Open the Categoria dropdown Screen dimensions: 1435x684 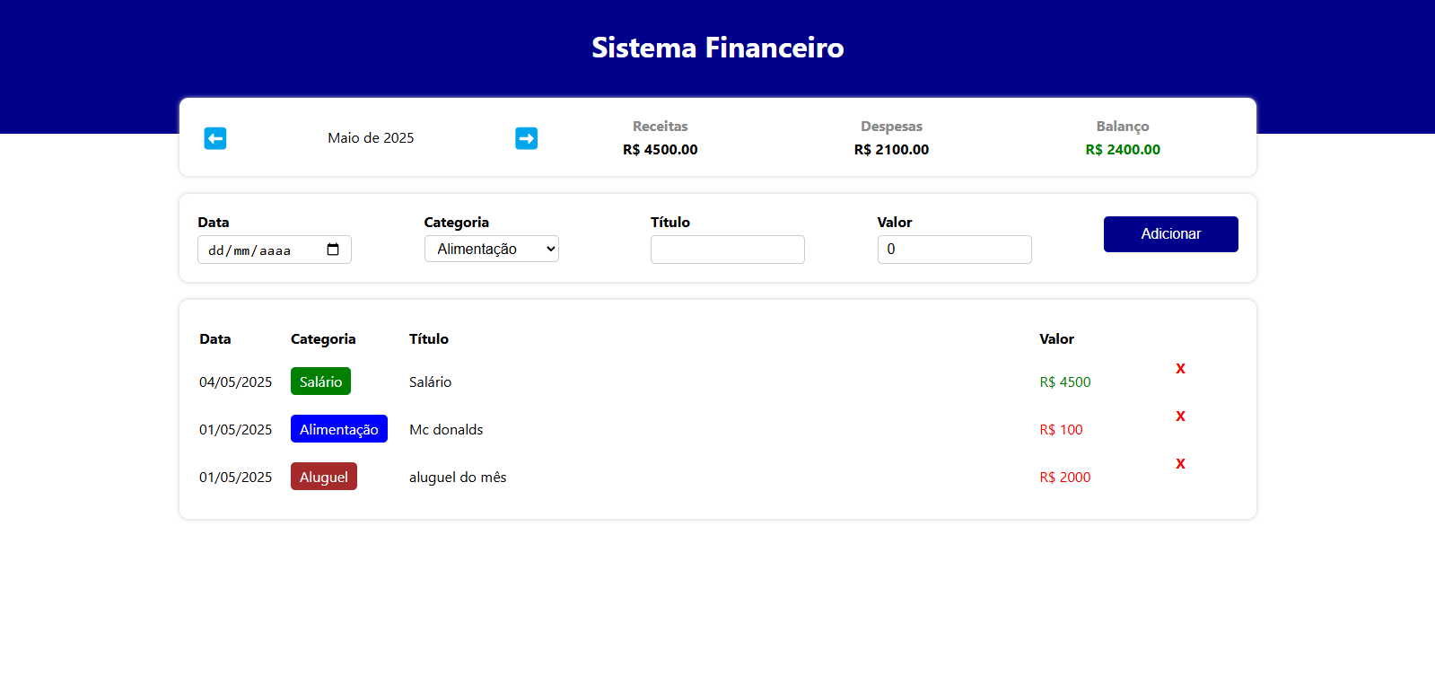[x=491, y=249]
